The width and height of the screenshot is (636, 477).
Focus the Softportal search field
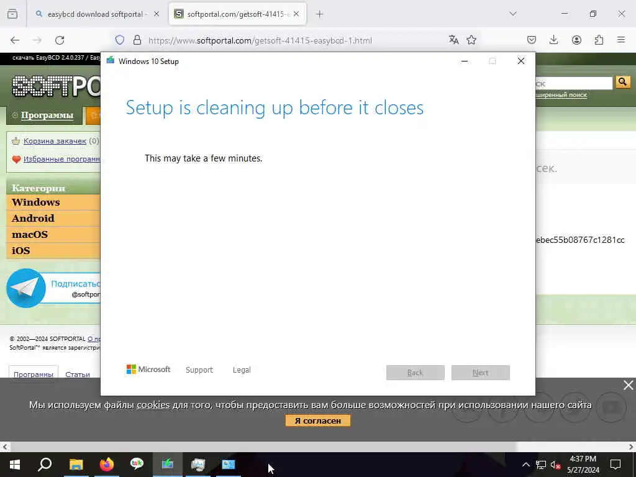(573, 83)
